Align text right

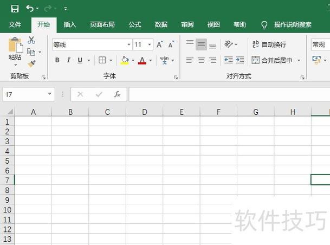coord(212,60)
